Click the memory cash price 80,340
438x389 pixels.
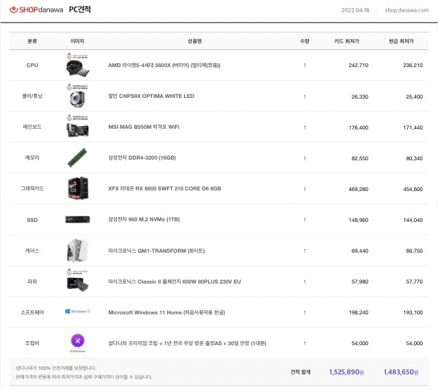click(x=414, y=158)
